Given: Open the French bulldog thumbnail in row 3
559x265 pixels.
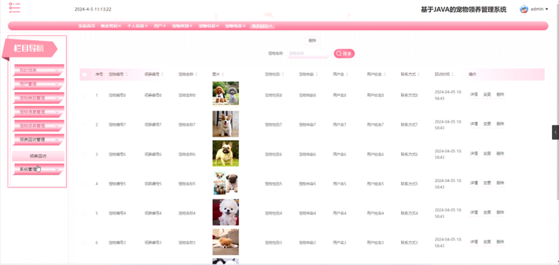Looking at the screenshot, I should [x=226, y=153].
